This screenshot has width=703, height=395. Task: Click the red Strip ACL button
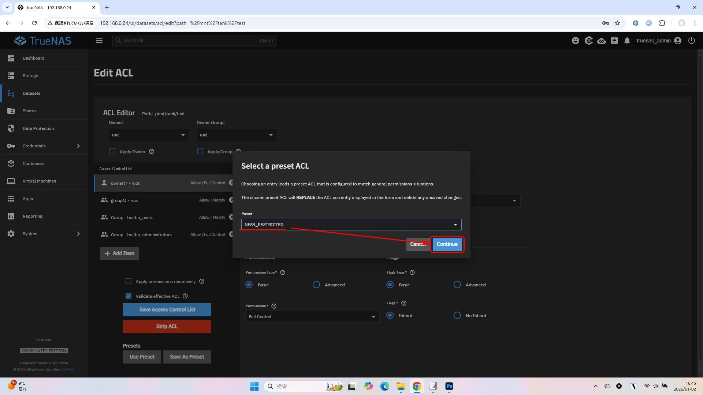167,326
